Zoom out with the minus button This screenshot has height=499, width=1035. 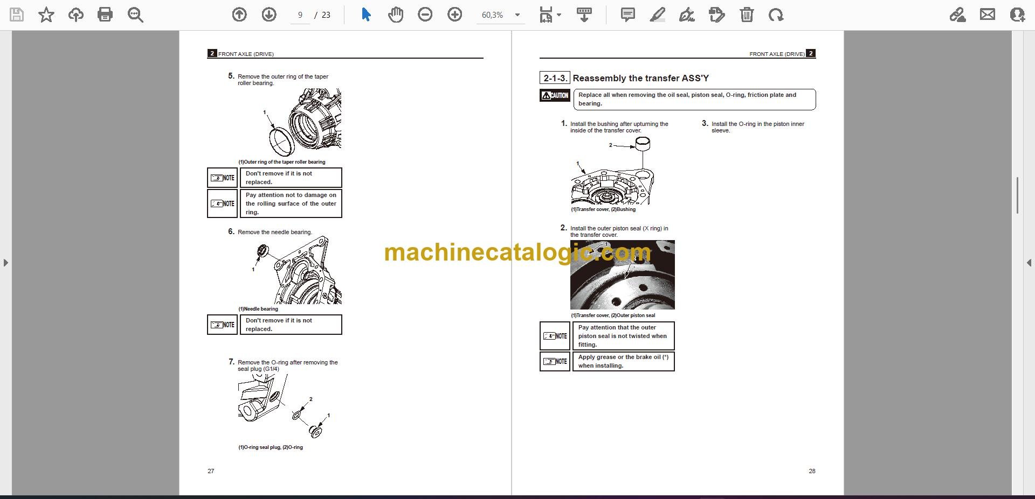pyautogui.click(x=425, y=15)
